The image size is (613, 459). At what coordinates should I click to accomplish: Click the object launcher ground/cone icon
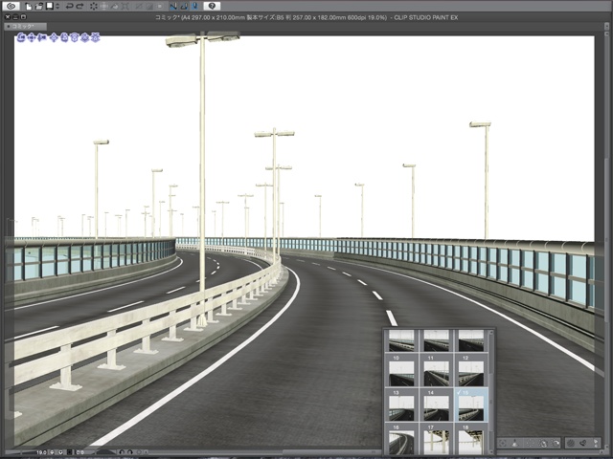point(515,443)
